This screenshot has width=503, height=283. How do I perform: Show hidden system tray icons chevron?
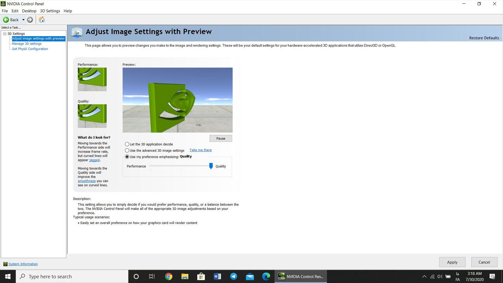pyautogui.click(x=424, y=276)
